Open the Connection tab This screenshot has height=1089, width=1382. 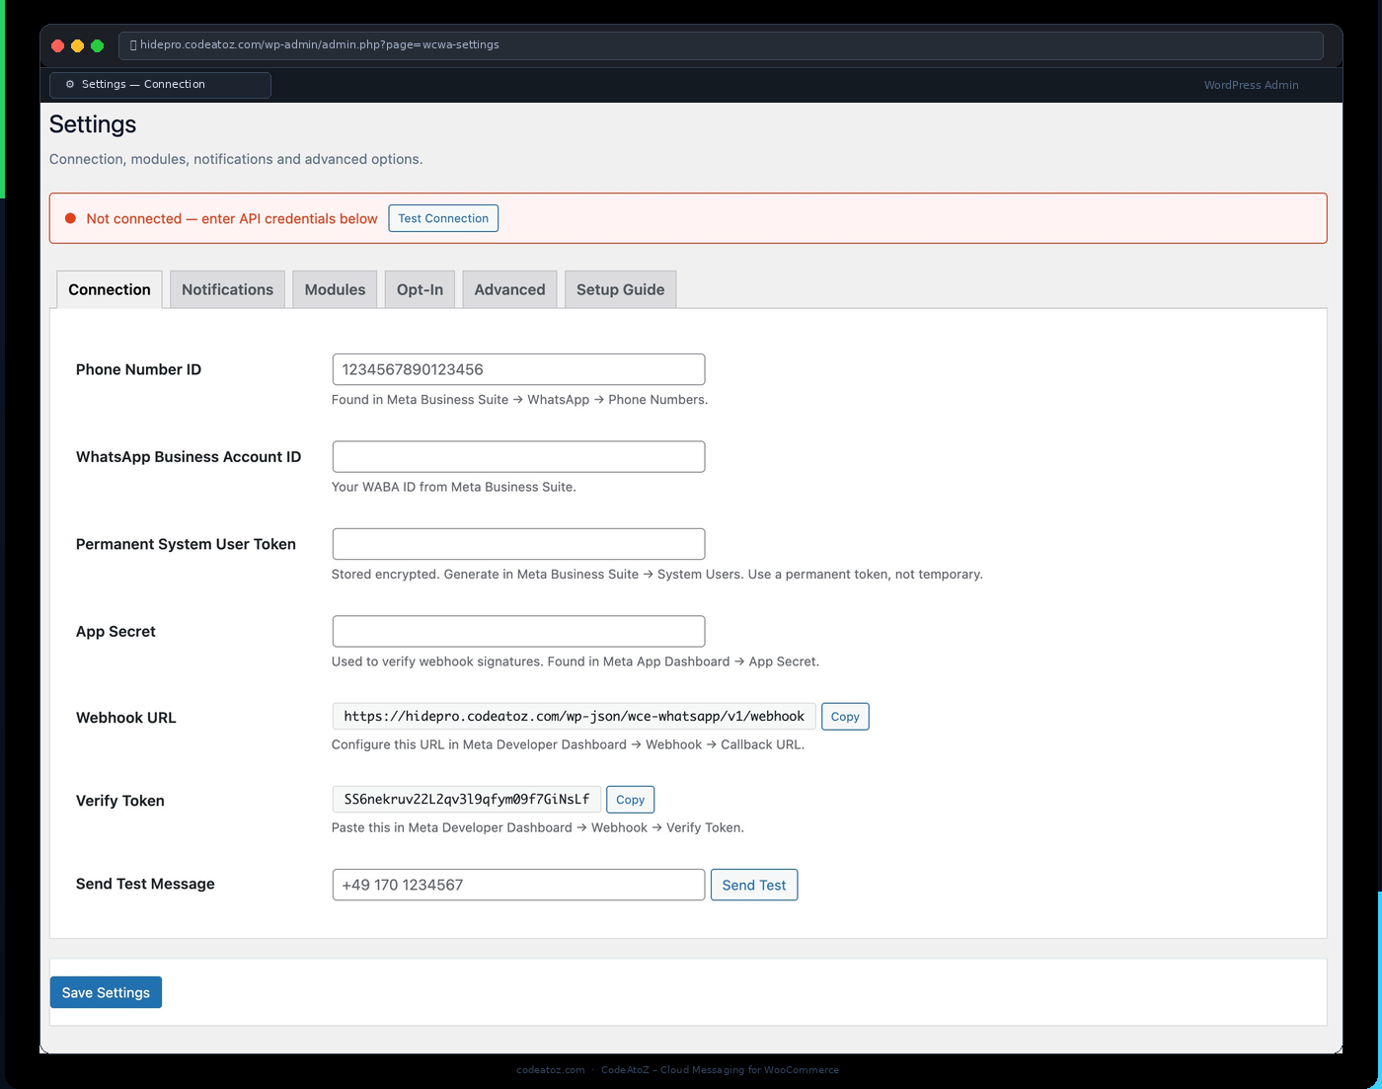click(110, 289)
